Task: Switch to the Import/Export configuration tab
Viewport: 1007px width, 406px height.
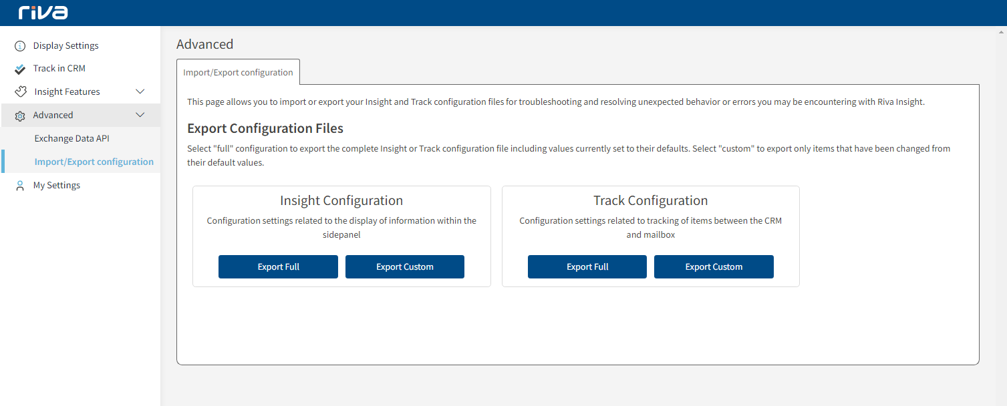Action: [238, 72]
